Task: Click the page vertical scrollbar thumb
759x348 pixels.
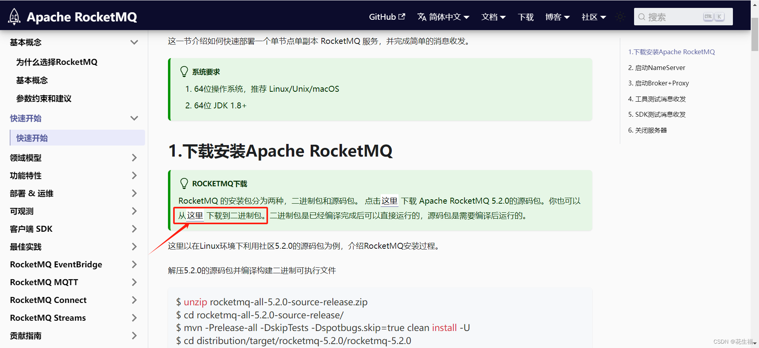Action: pos(755,34)
